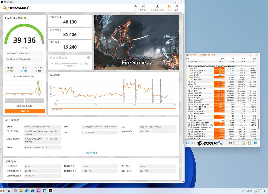This screenshot has width=268, height=194.
Task: Expand the GPU rail power consumption row
Action: point(189,89)
